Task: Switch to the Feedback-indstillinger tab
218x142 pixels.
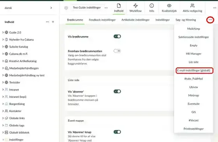Action: click(102, 20)
